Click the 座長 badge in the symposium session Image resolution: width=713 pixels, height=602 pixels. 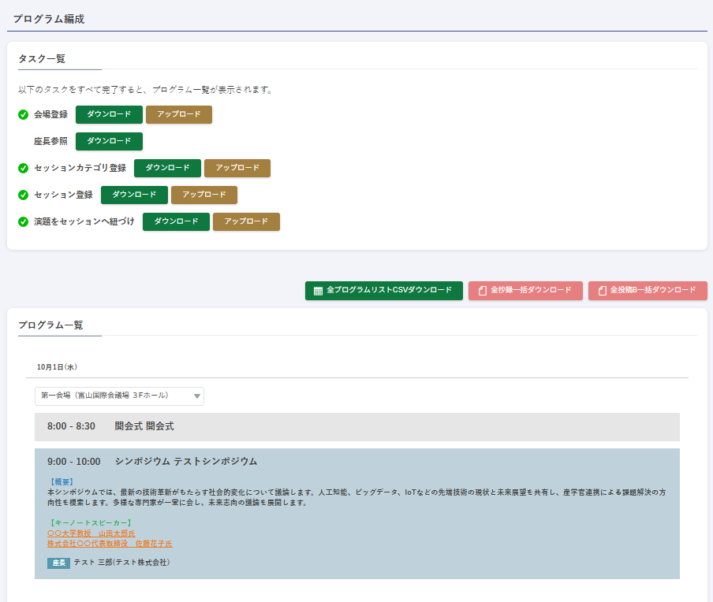point(58,563)
